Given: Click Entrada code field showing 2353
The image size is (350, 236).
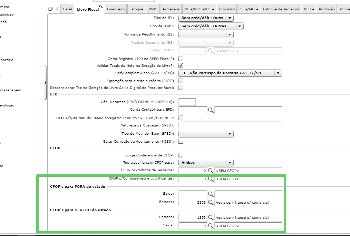Looking at the screenshot, I should click(193, 202).
